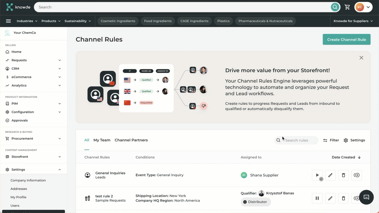This screenshot has height=213, width=379.
Task: Click Krzysztof Banas avatar photo
Action: [261, 193]
